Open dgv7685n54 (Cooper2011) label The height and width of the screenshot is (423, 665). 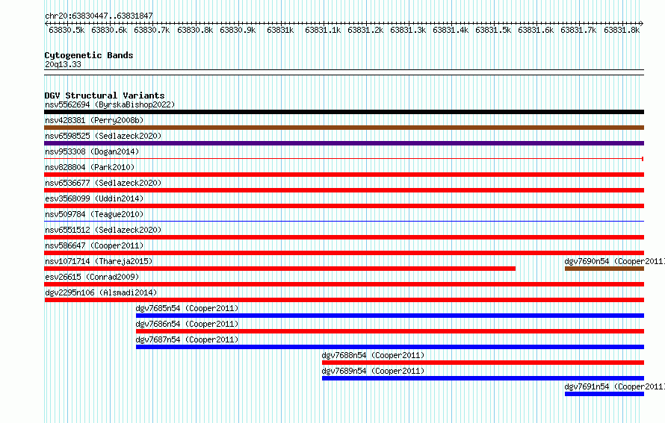(187, 308)
